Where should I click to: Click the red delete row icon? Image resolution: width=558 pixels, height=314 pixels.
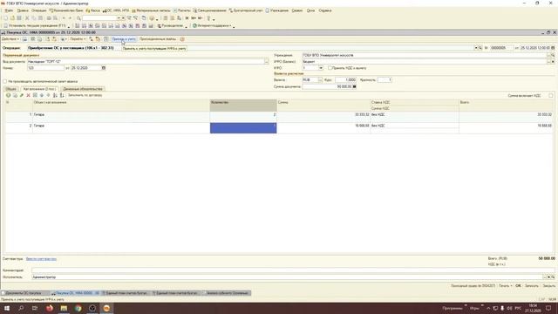click(29, 95)
